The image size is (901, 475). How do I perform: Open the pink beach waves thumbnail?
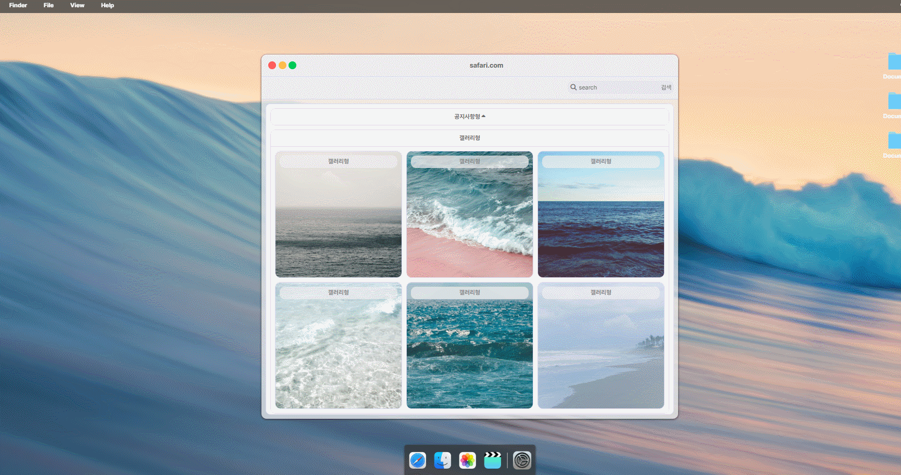[470, 214]
